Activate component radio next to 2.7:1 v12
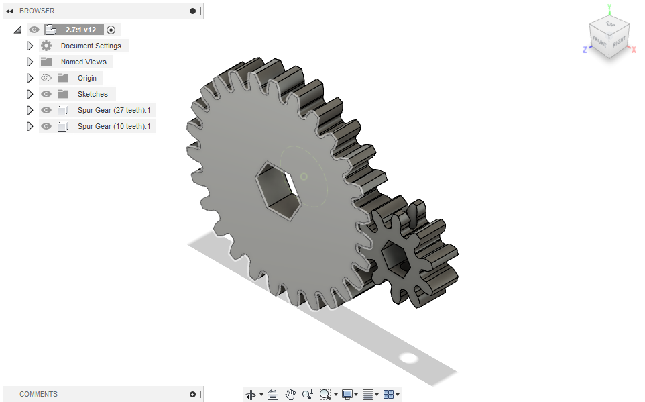This screenshot has height=402, width=645. click(111, 29)
